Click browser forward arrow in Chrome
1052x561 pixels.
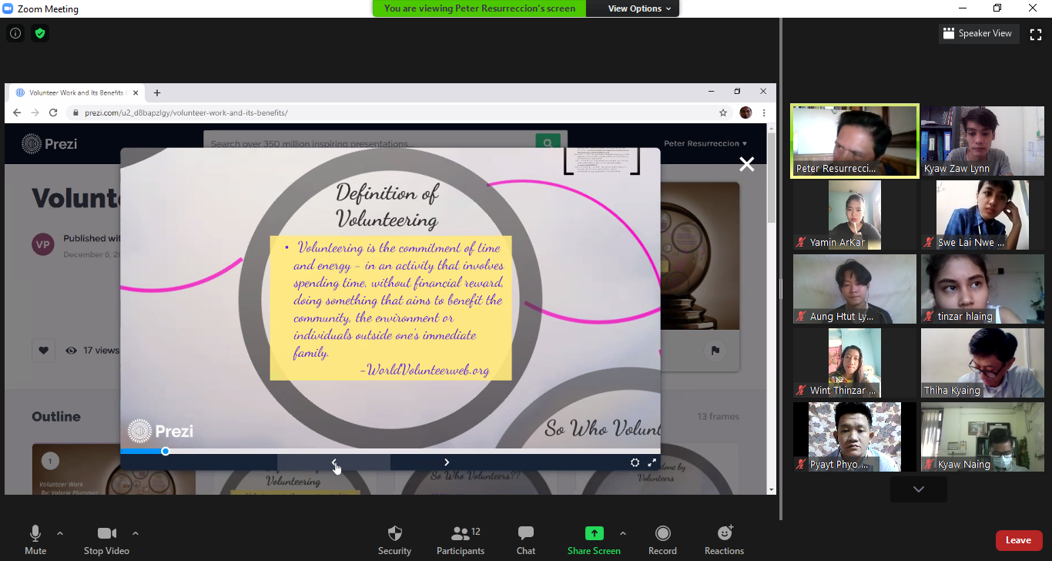[35, 113]
